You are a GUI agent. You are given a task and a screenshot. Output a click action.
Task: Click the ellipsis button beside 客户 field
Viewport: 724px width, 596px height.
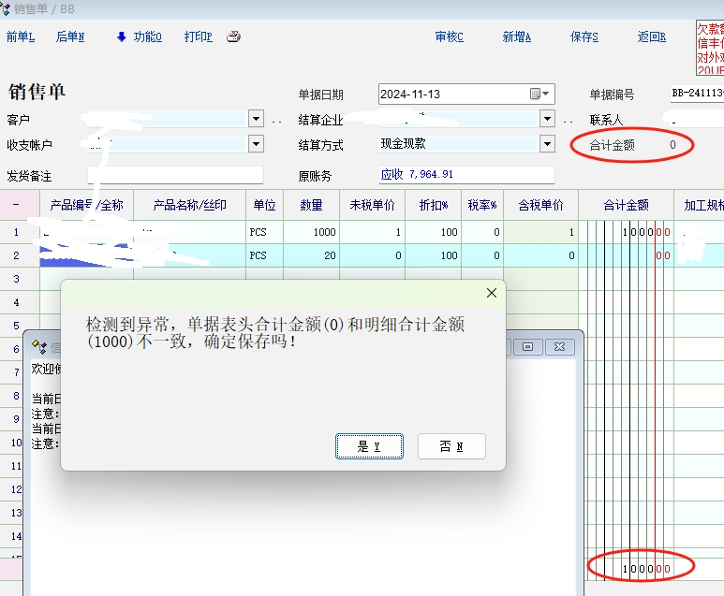click(276, 120)
